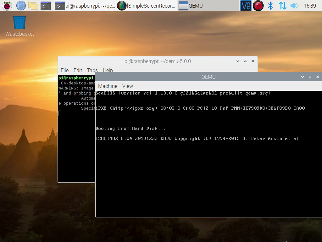This screenshot has width=322, height=242.
Task: Click the terminal cursor block
Action: (x=60, y=113)
